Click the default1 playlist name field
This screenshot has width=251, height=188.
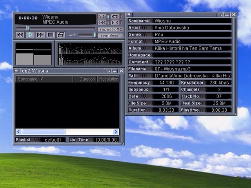click(x=53, y=140)
